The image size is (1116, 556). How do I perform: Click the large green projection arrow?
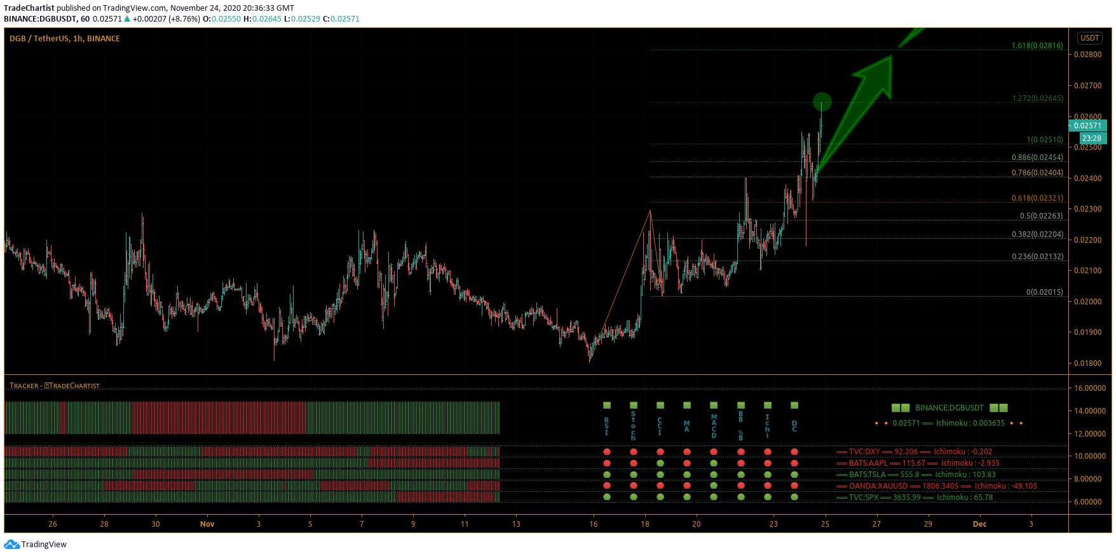click(855, 113)
